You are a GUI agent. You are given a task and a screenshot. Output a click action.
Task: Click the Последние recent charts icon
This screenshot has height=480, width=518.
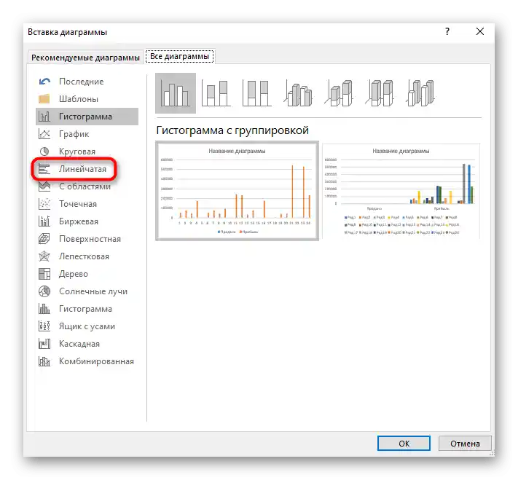(44, 82)
